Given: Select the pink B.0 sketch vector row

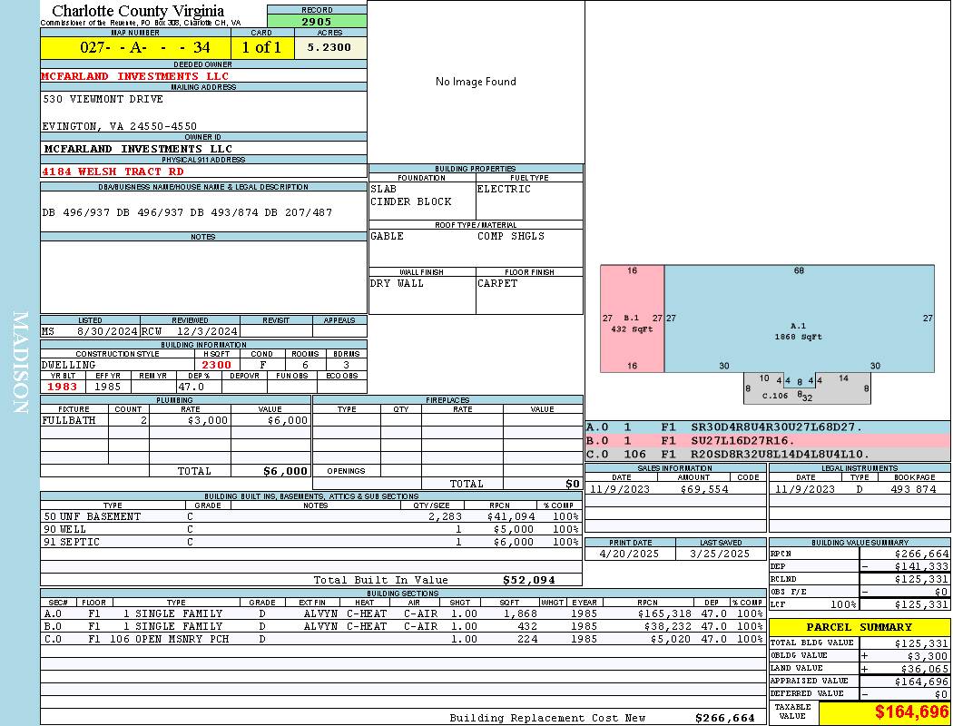Looking at the screenshot, I should point(768,440).
